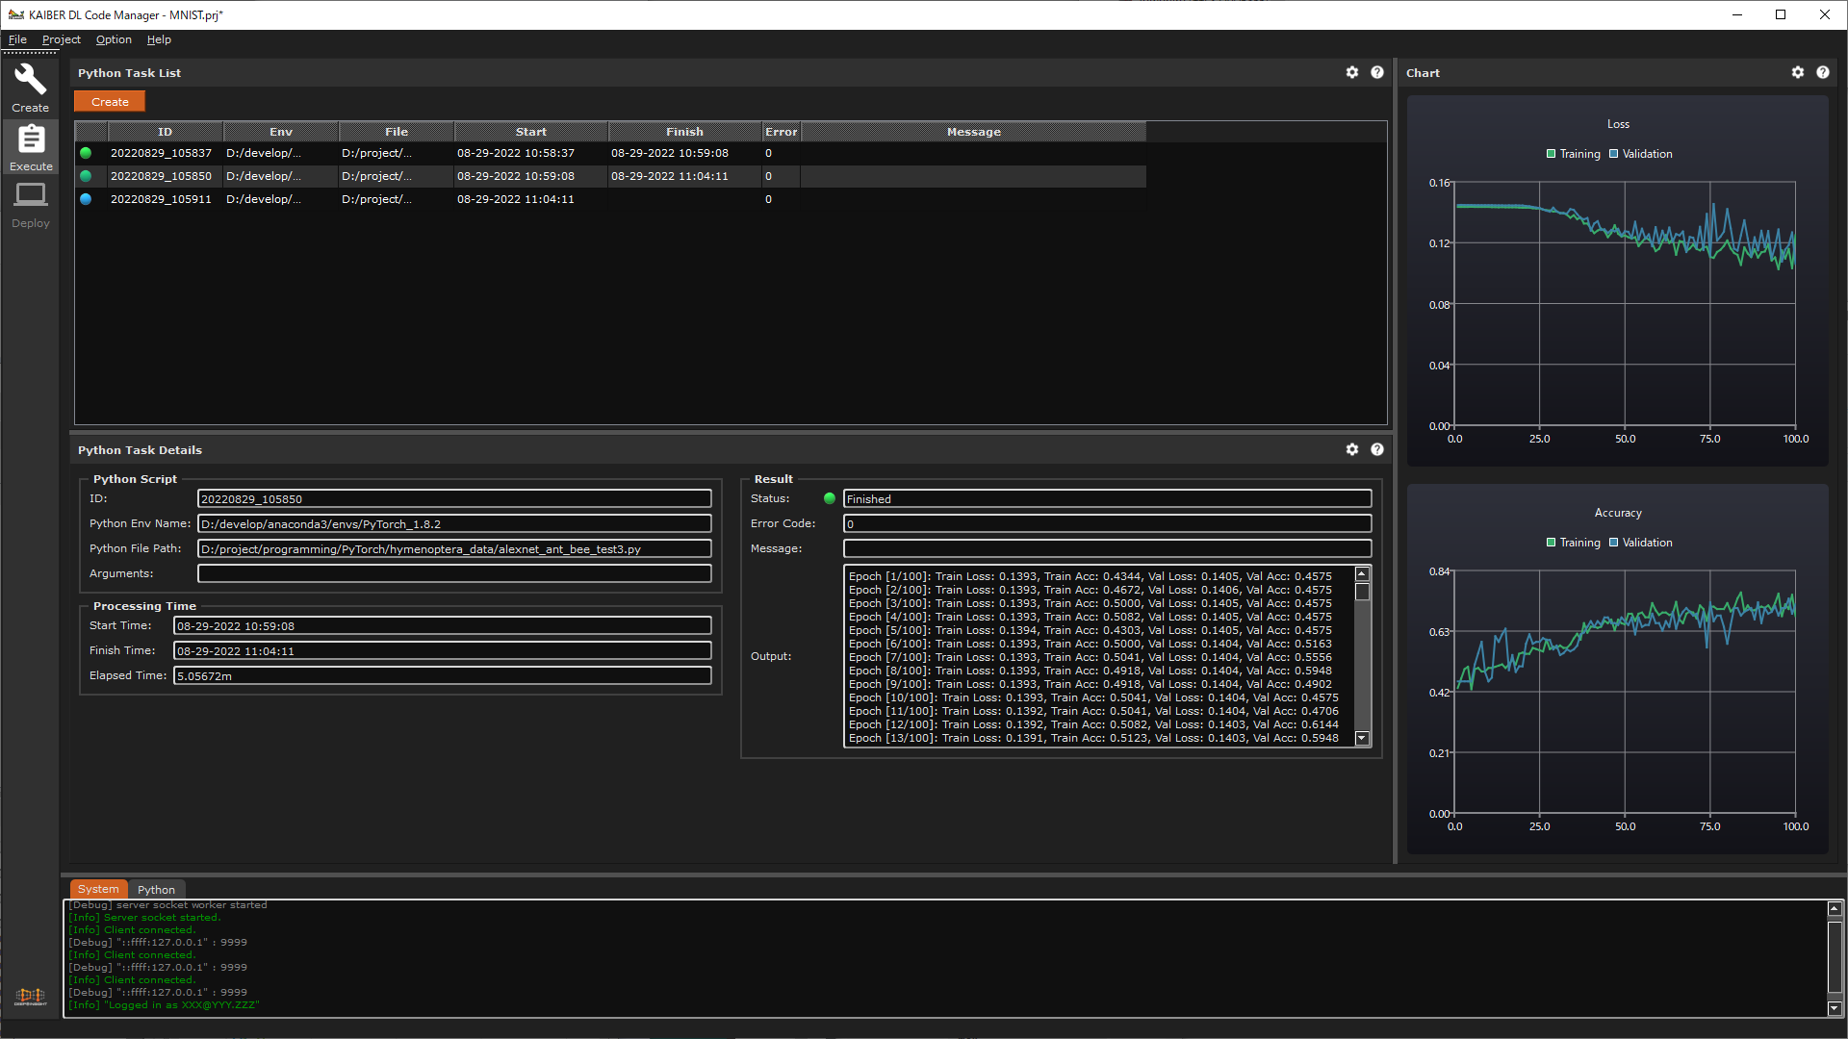Viewport: 1848px width, 1039px height.
Task: Select task row 20220829_105911
Action: click(x=161, y=199)
